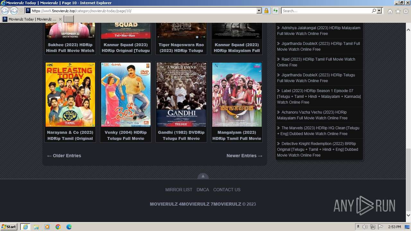Open the volume speaker tray icon
The image size is (411, 231).
tap(365, 227)
